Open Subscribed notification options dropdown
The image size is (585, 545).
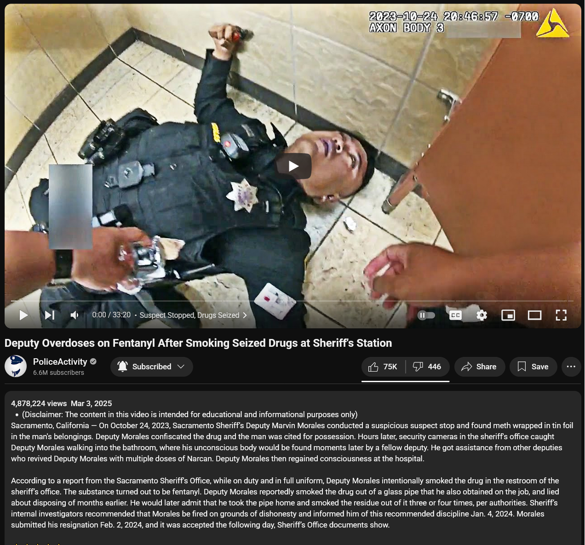[151, 367]
